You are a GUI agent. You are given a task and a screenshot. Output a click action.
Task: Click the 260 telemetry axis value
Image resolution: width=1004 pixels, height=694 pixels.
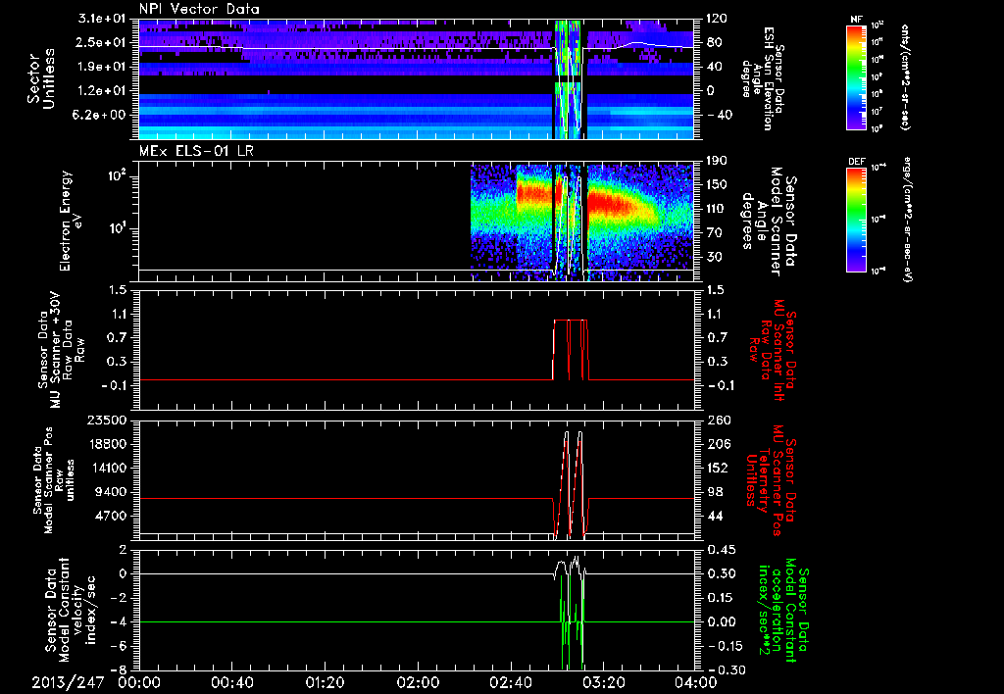pyautogui.click(x=719, y=420)
